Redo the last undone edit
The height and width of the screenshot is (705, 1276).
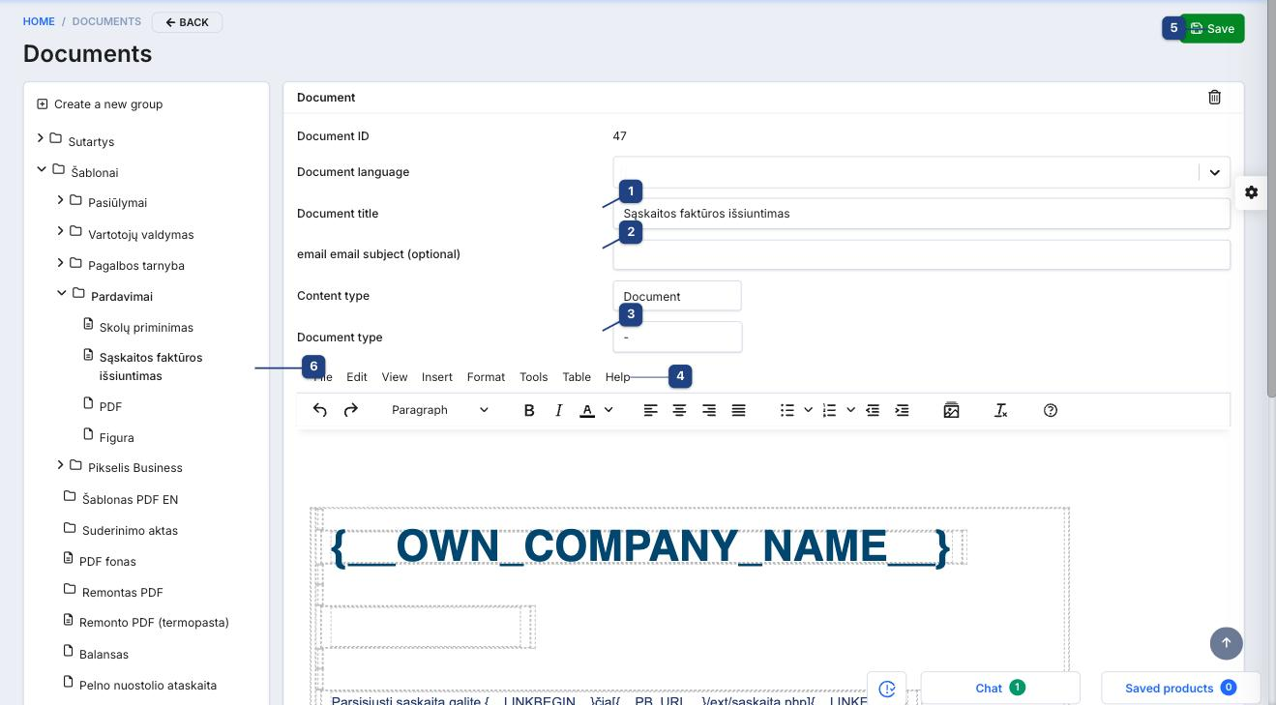(351, 410)
